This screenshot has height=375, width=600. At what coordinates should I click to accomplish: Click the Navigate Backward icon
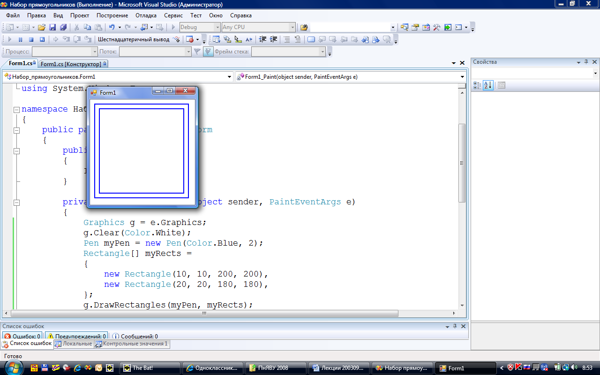tap(143, 27)
